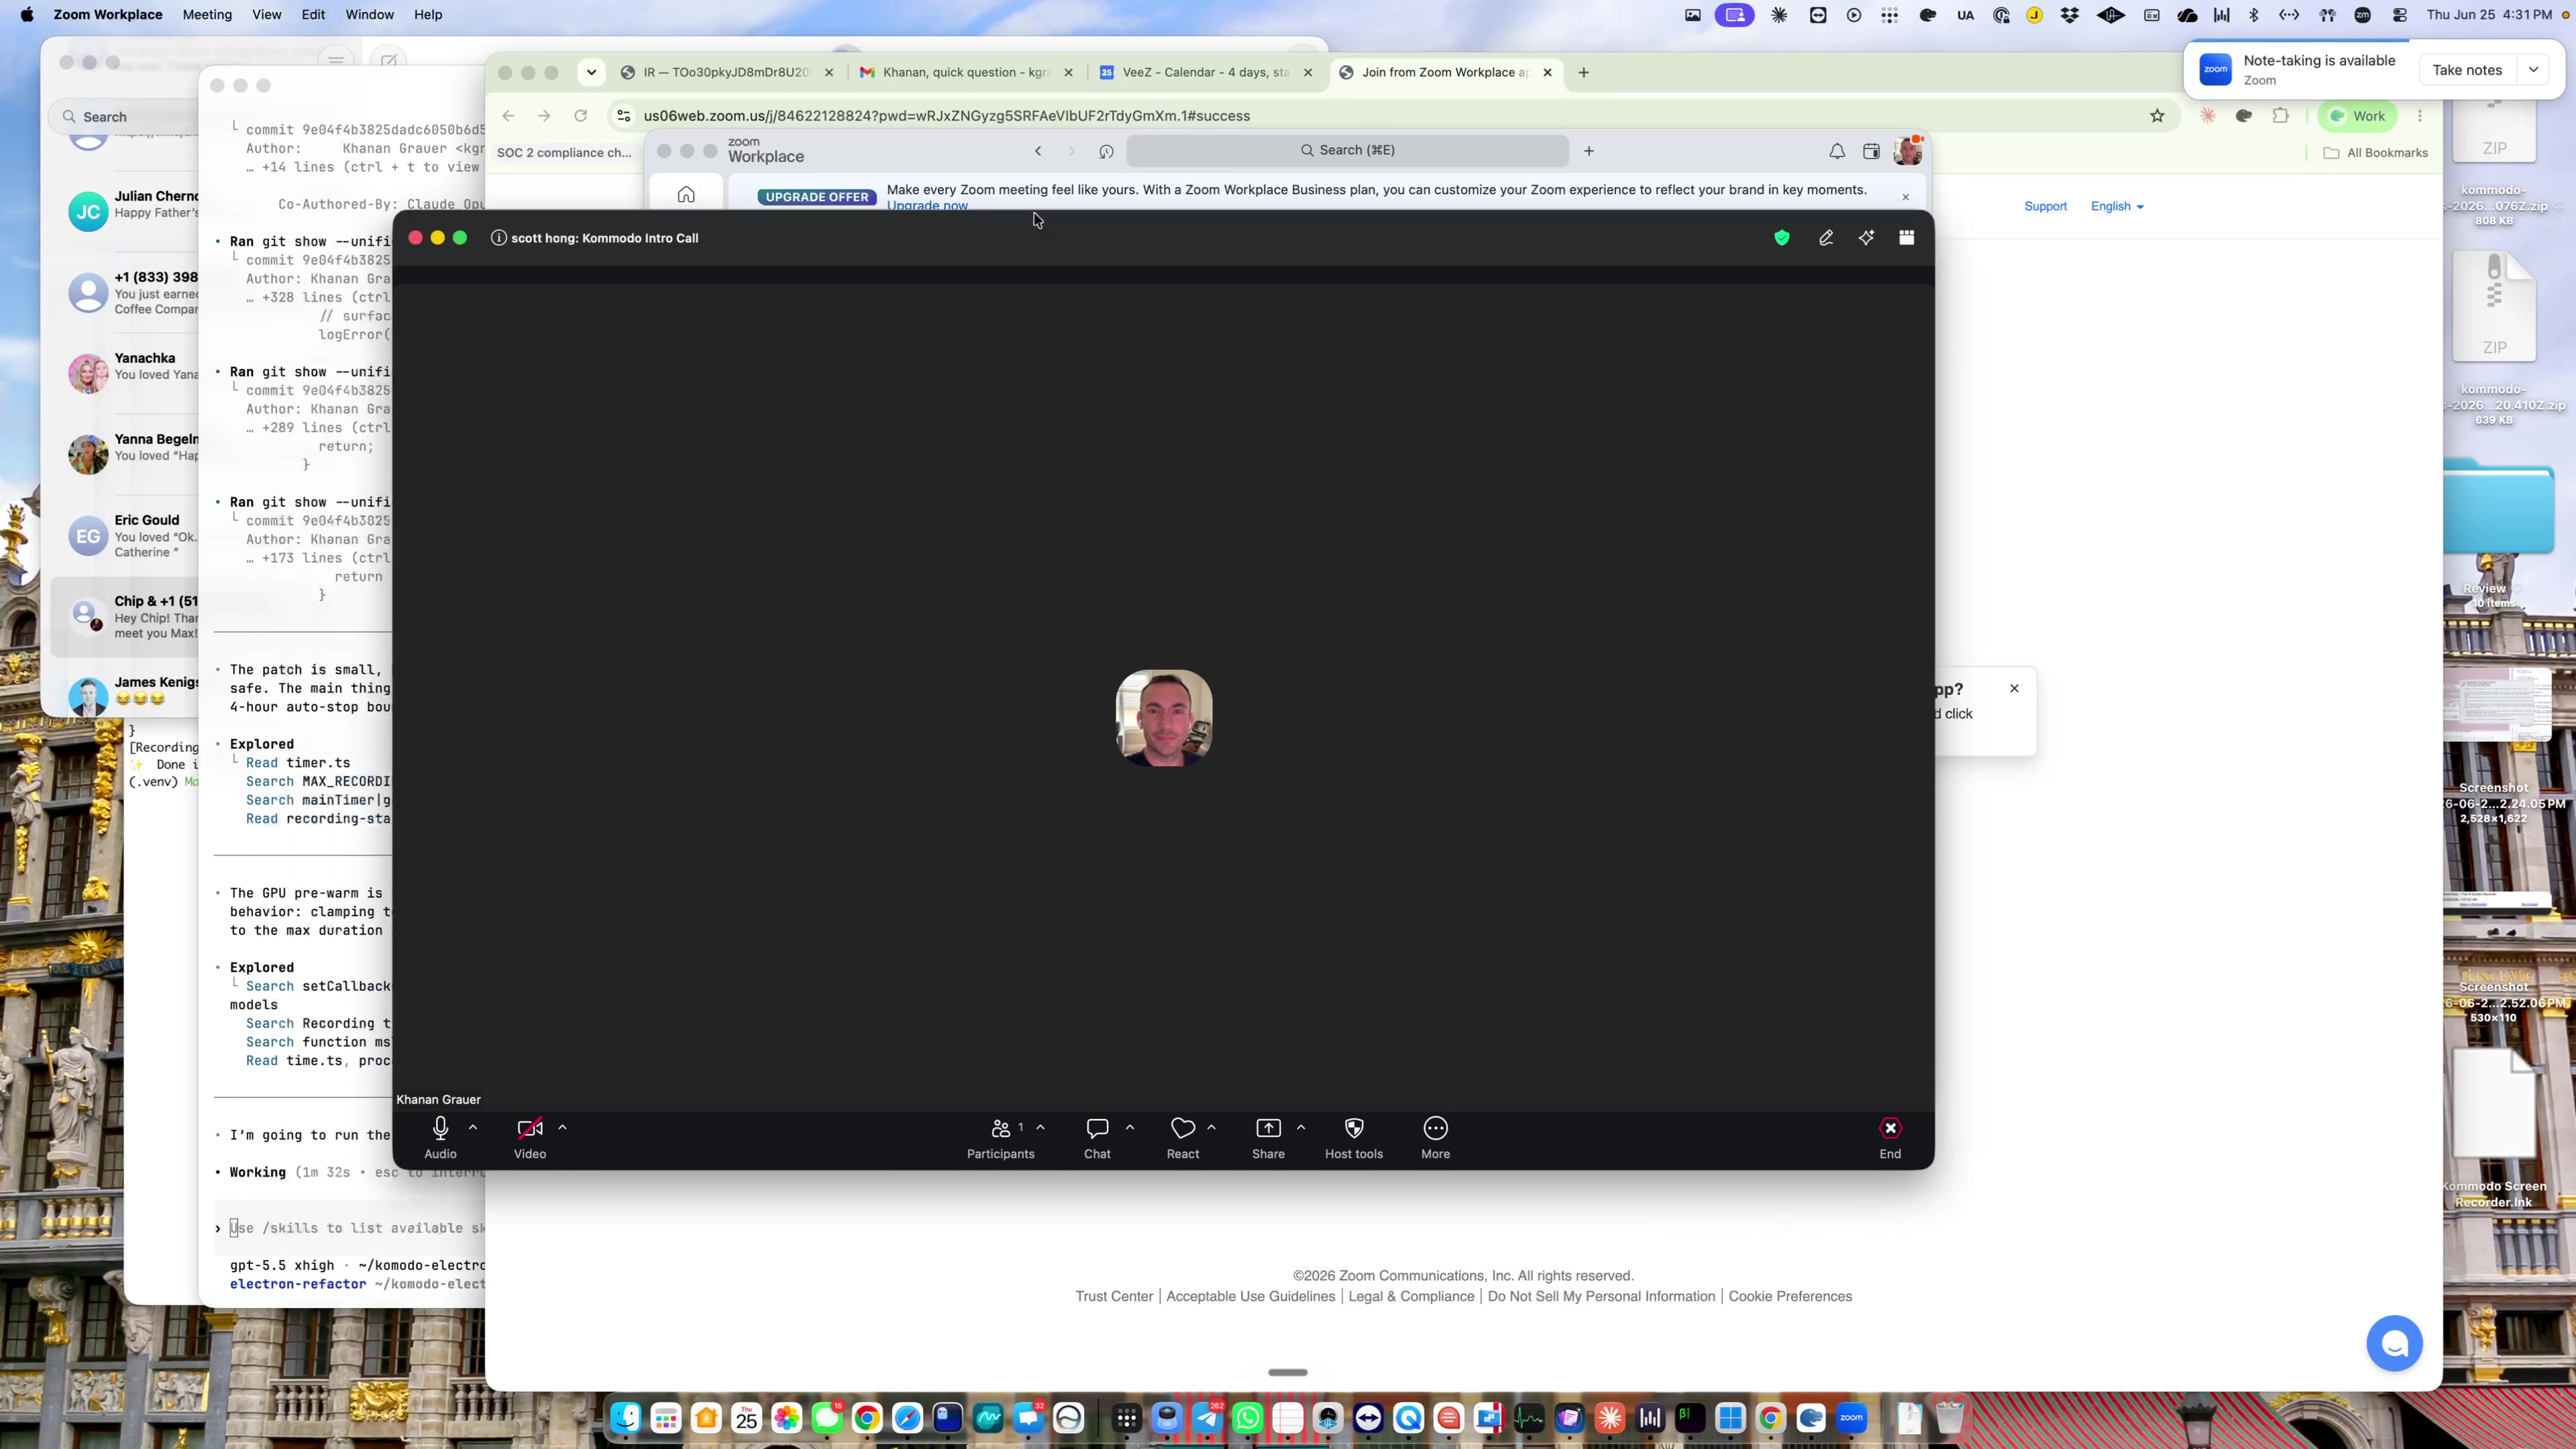Open Chrome extensions puzzle icon

pos(2280,116)
